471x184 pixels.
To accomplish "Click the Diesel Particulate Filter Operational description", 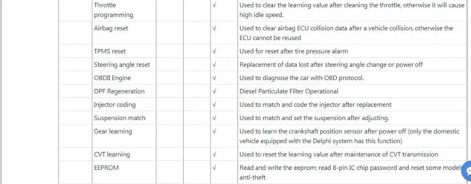I will pos(289,91).
